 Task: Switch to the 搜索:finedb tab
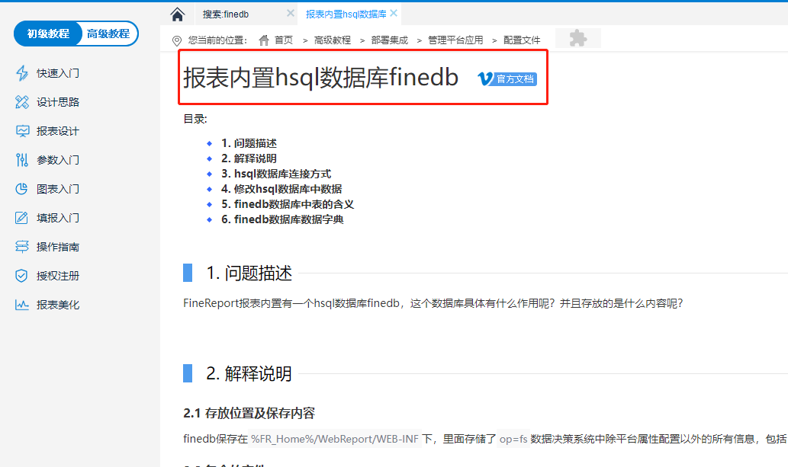[226, 14]
